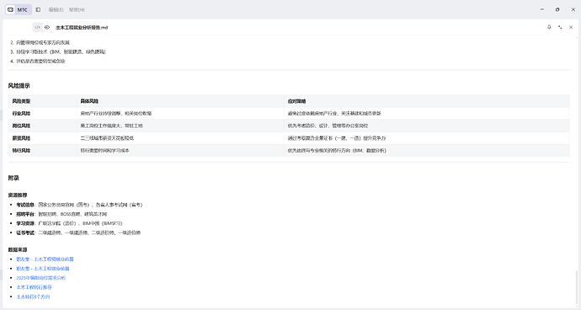Open the 帮助(H) menu
Screen dimensions: 581x310
[x=77, y=9]
